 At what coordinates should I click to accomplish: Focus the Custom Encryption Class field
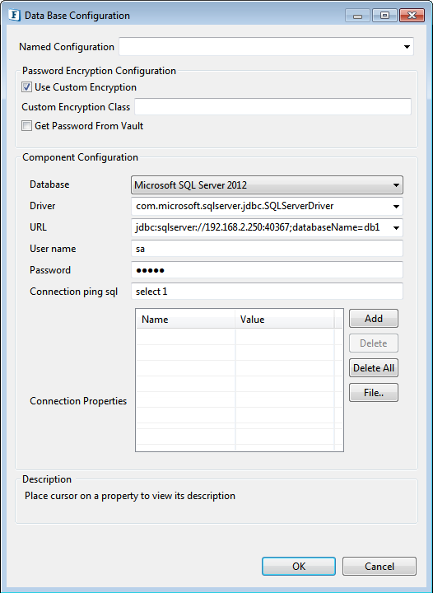click(x=272, y=106)
